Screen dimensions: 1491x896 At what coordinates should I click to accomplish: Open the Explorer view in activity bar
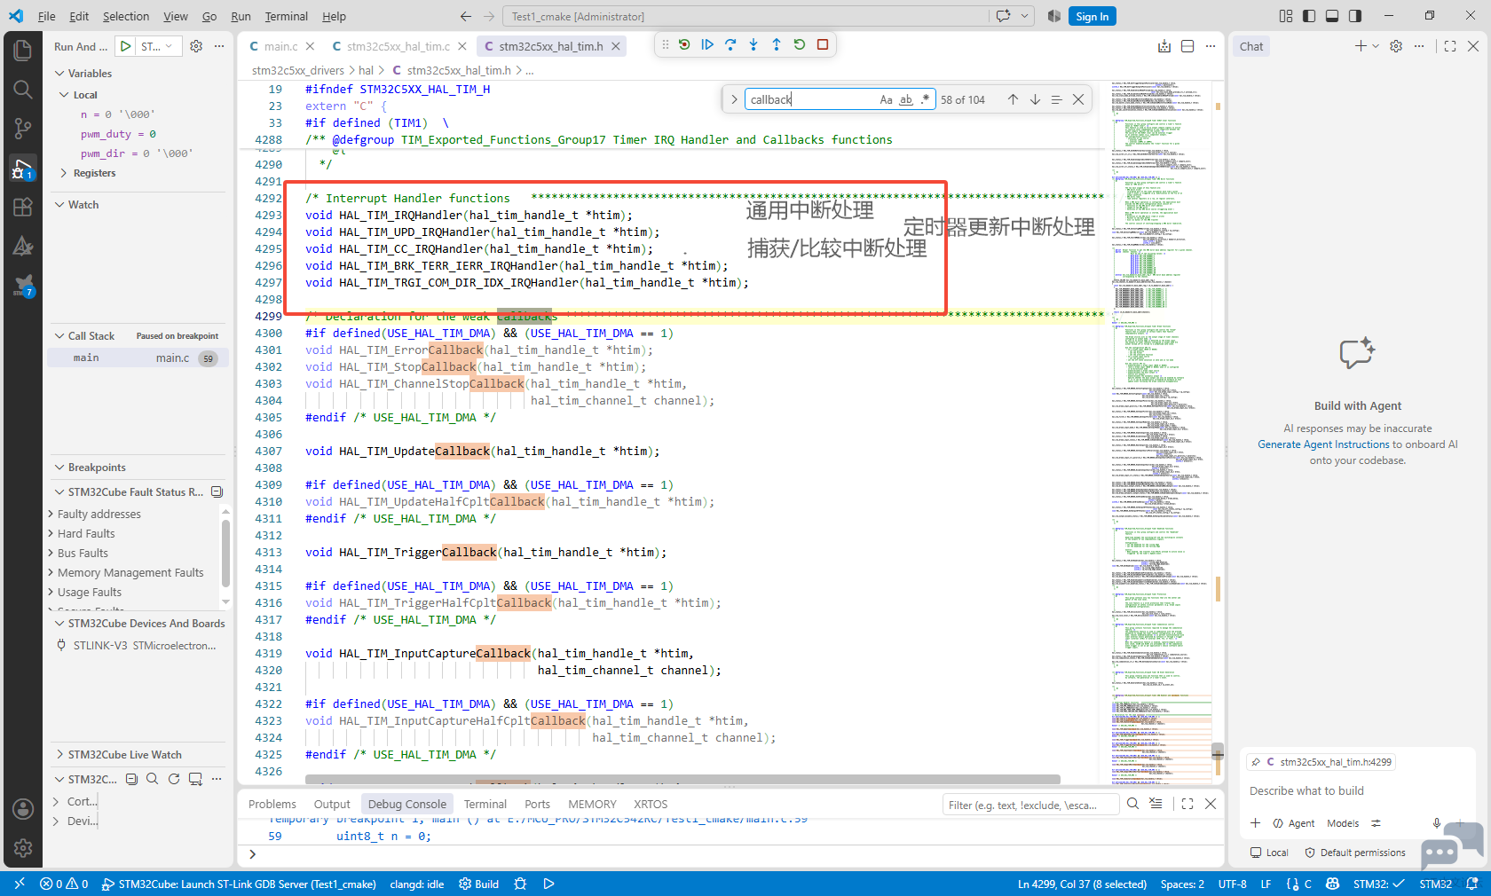[23, 51]
